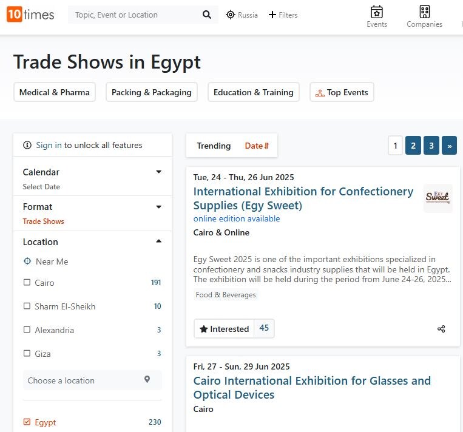The image size is (463, 432).
Task: Sort events by Trending
Action: tap(214, 146)
